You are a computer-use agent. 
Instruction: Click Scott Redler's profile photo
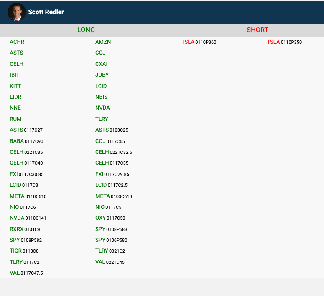point(16,12)
